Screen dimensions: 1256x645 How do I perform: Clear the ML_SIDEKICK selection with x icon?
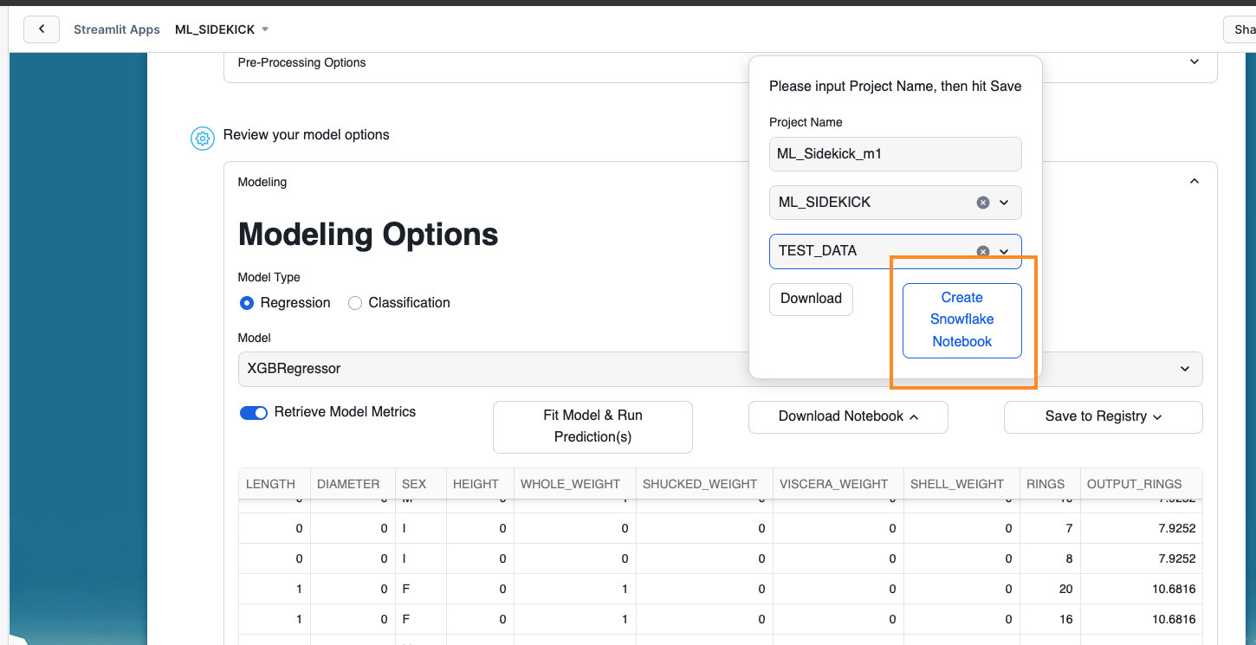click(982, 203)
